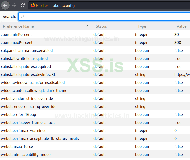Click the Firefox logo identity icon
The image size is (190, 160).
pyautogui.click(x=32, y=5)
